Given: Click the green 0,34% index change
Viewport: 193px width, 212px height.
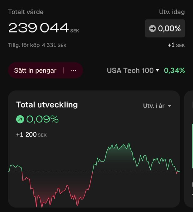Looking at the screenshot, I should (174, 70).
